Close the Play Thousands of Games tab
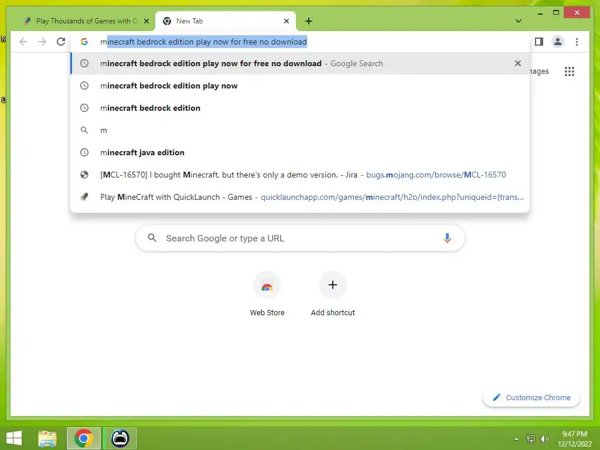 146,21
